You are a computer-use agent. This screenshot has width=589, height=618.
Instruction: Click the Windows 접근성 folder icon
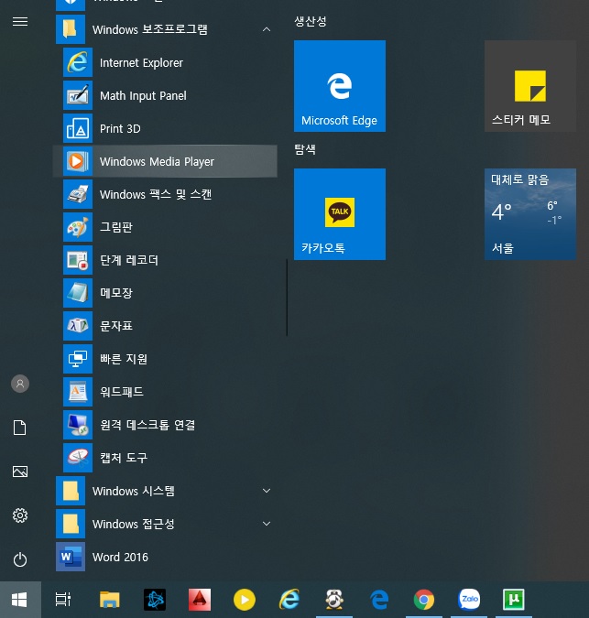coord(71,524)
